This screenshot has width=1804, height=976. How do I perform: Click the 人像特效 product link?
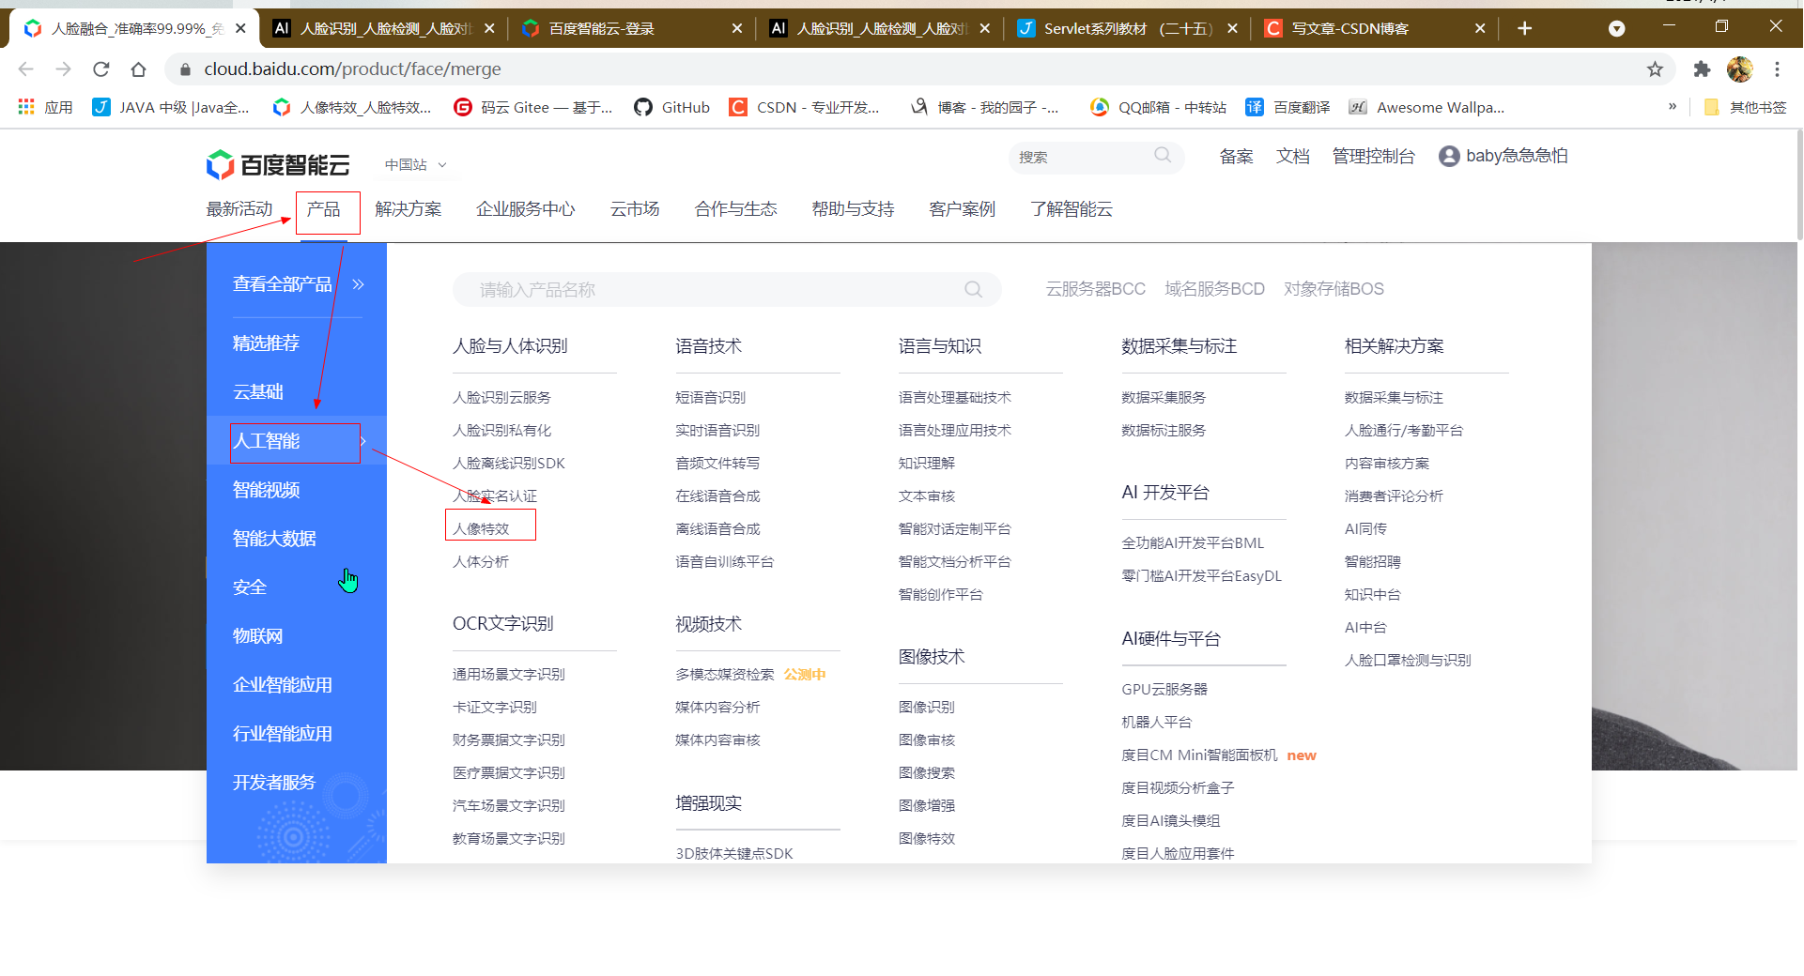point(481,528)
